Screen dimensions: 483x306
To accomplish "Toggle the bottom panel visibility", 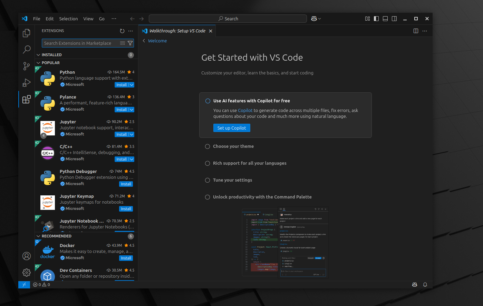I will (x=385, y=19).
